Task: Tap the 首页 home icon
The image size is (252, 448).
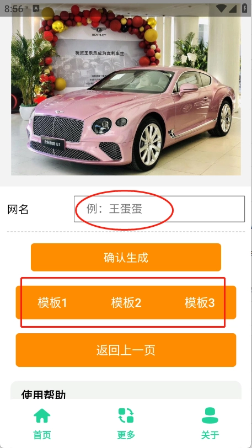Action: tap(42, 415)
